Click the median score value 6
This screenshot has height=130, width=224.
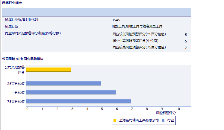(186, 41)
